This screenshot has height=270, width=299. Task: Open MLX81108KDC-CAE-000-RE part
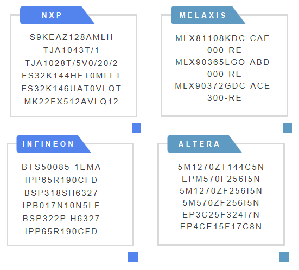tap(225, 44)
